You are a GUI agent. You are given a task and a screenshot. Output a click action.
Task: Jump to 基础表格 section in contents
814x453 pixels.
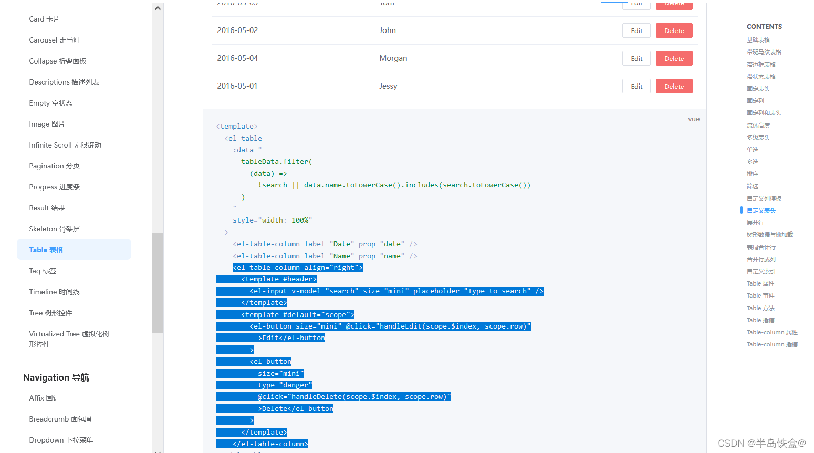(758, 40)
